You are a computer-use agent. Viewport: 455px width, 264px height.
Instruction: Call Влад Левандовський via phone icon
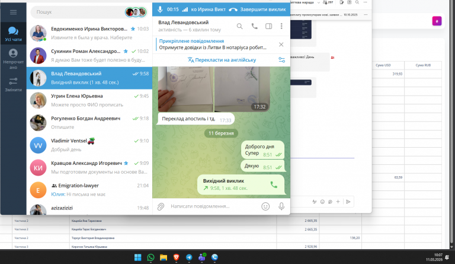click(x=255, y=26)
